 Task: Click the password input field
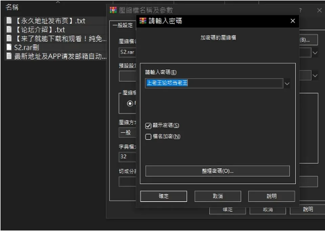point(214,83)
